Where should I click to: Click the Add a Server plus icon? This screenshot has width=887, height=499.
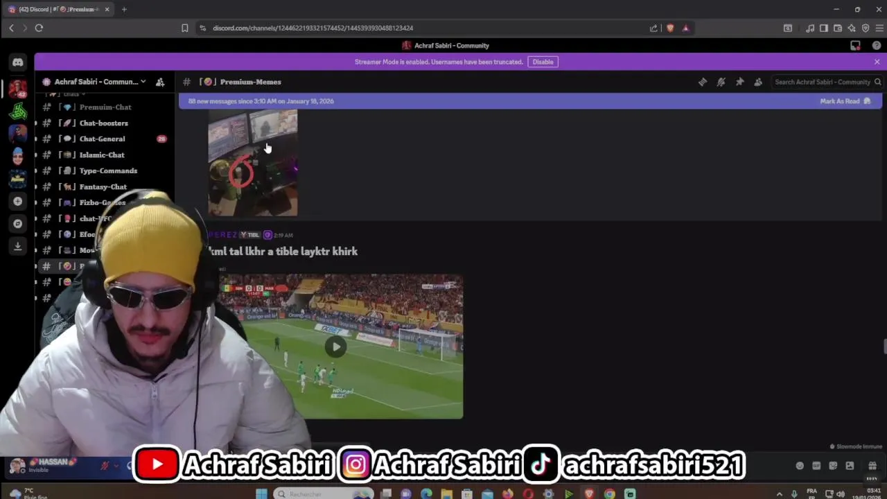point(18,201)
